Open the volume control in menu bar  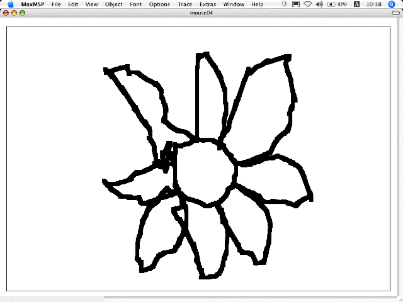point(319,4)
